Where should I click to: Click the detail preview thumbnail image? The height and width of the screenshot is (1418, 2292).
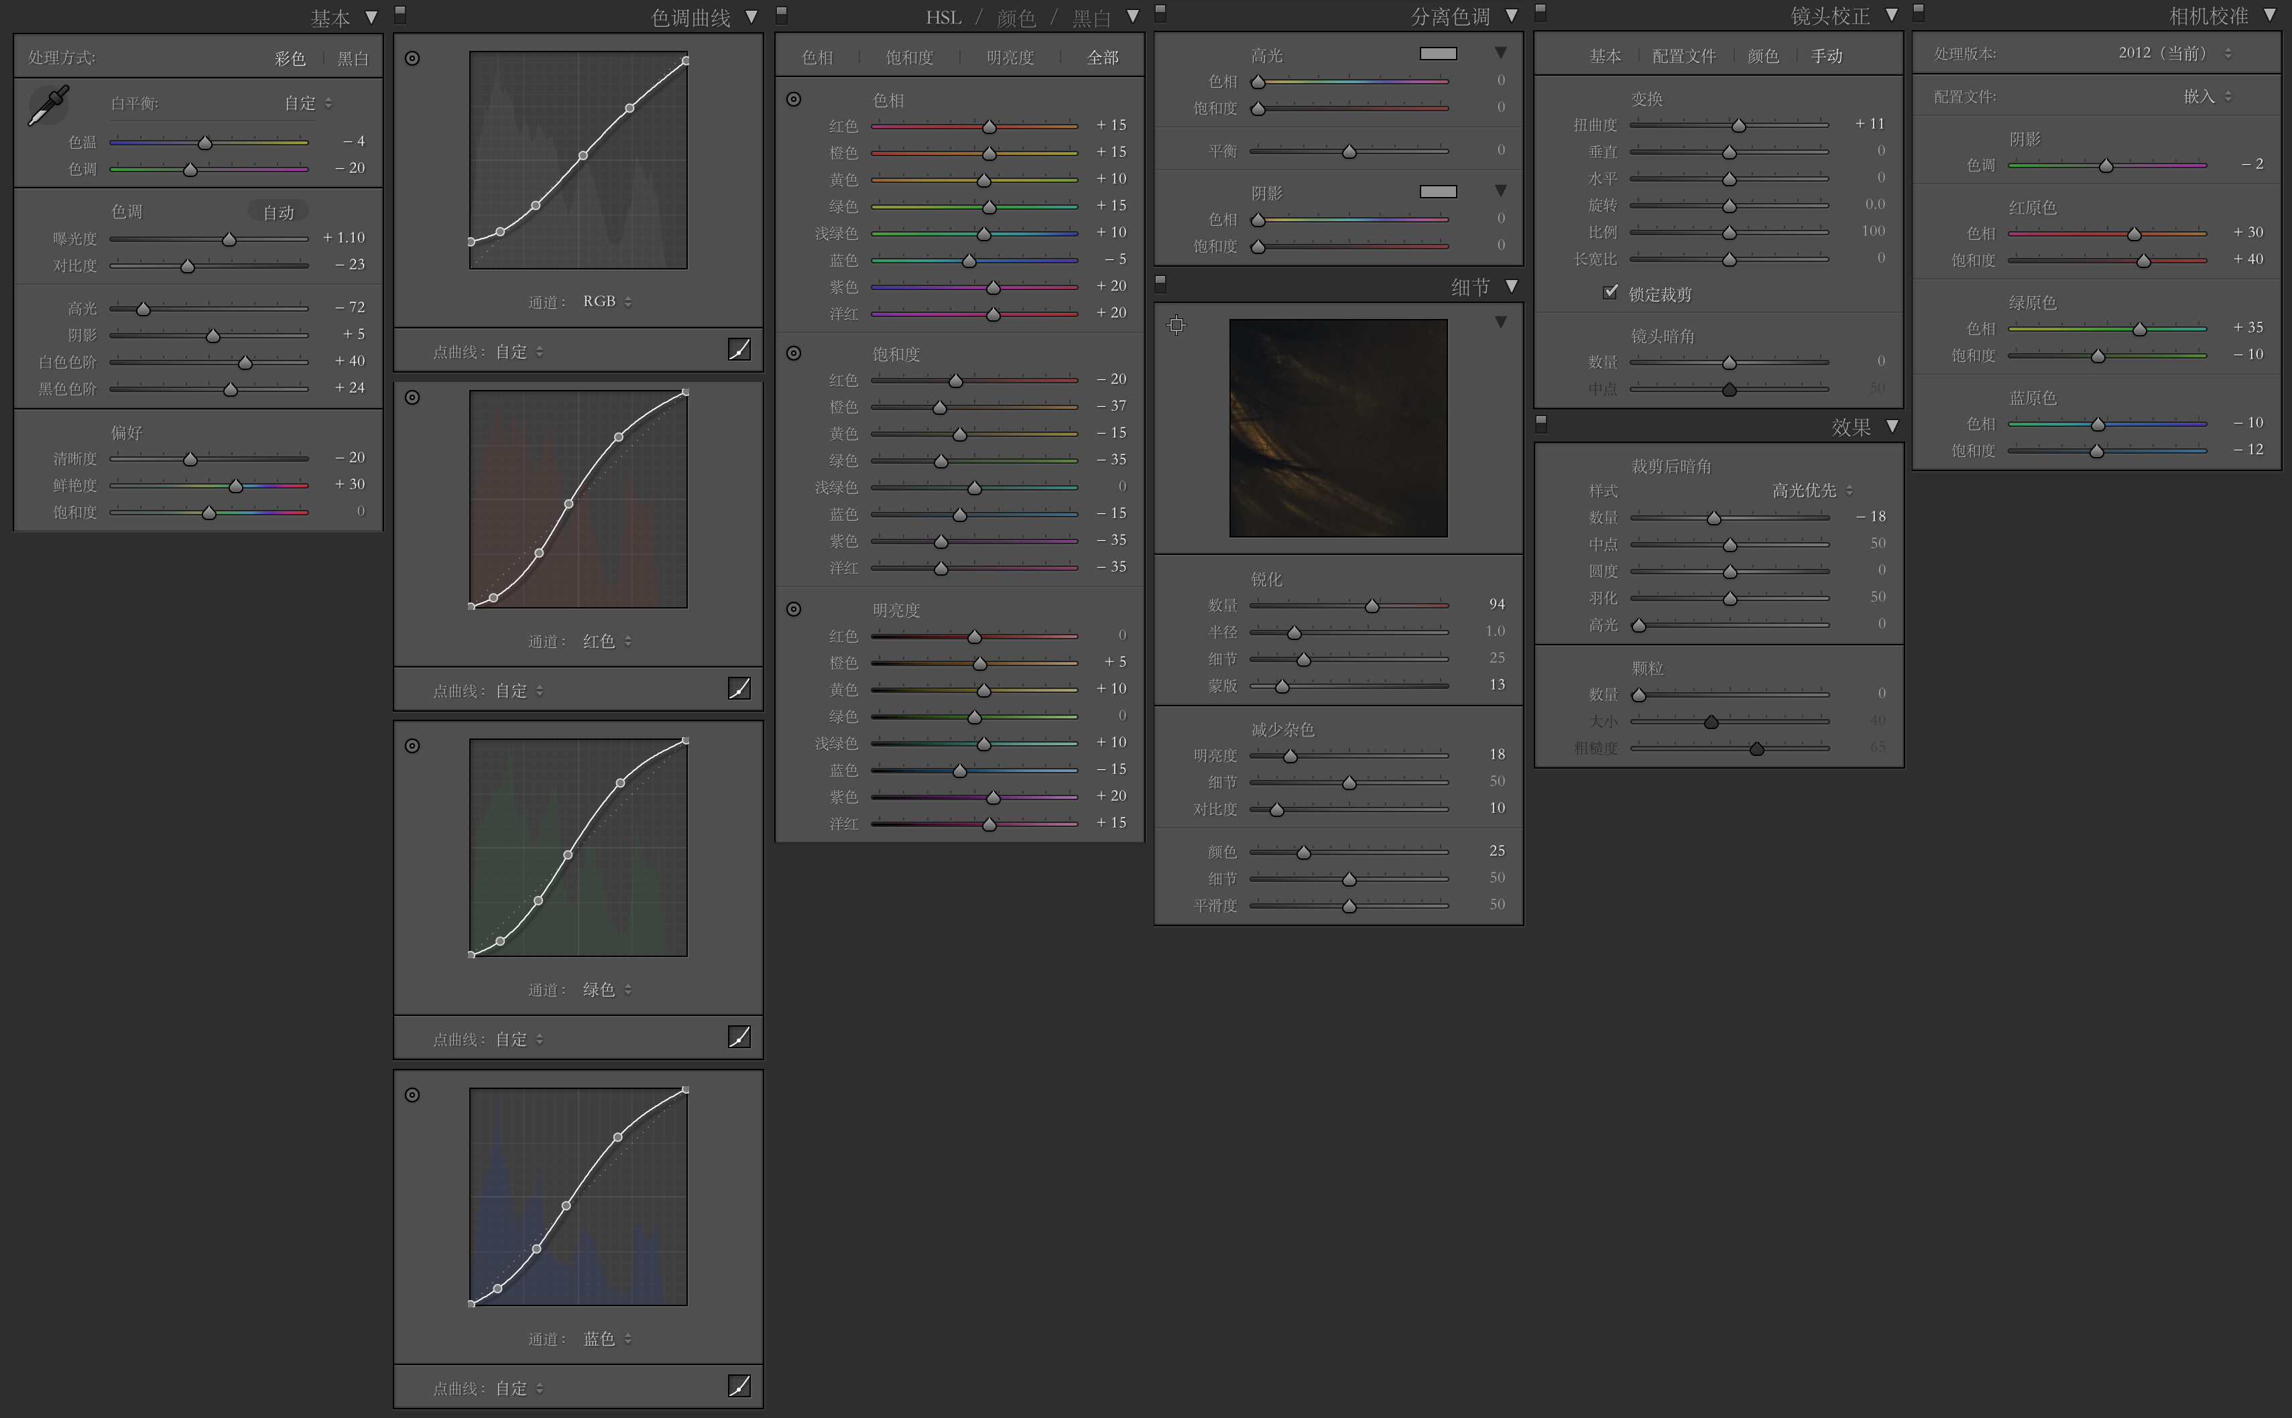pos(1338,428)
